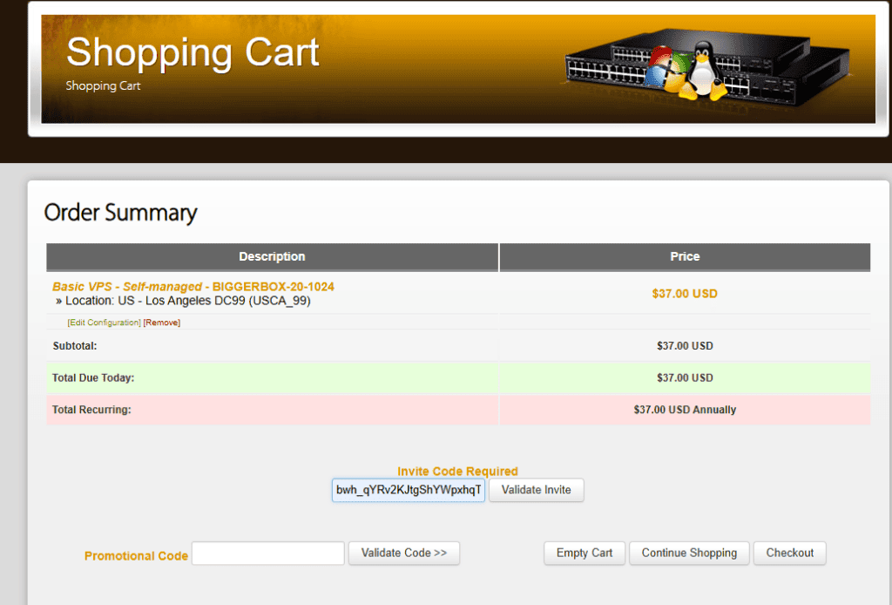This screenshot has height=605, width=892.
Task: Click the small Shopping Cart breadcrumb text
Action: (x=103, y=86)
